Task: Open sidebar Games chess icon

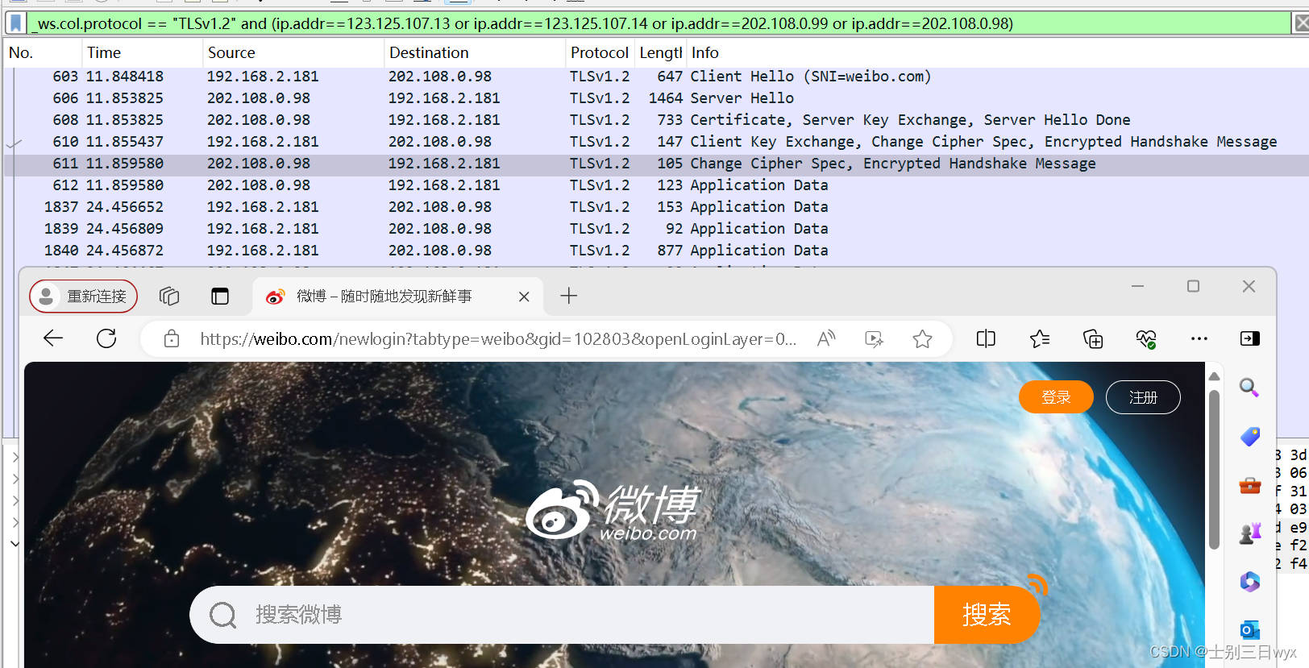Action: tap(1249, 533)
